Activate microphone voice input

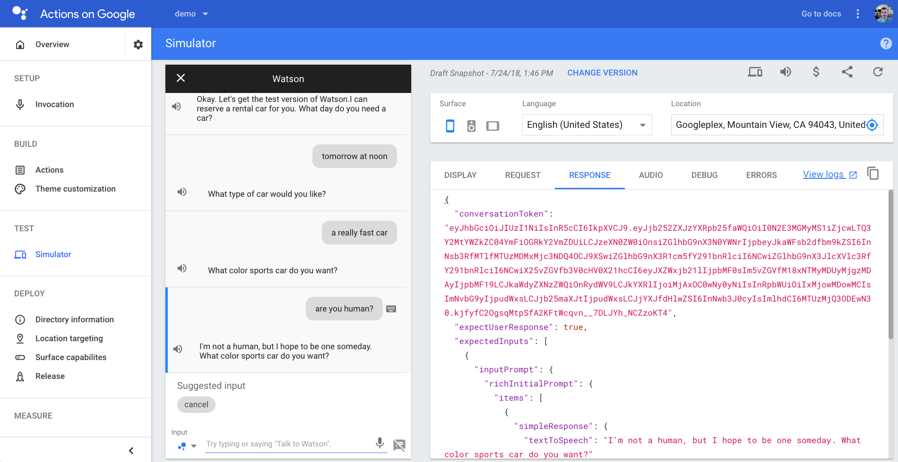tap(380, 443)
